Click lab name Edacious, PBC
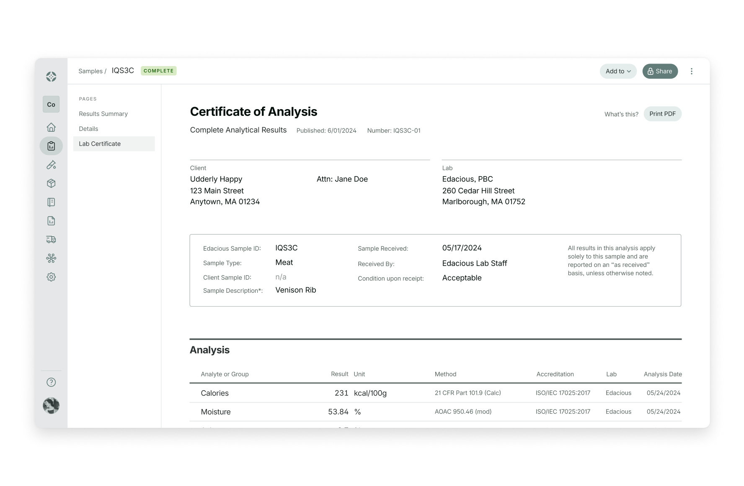 (468, 179)
